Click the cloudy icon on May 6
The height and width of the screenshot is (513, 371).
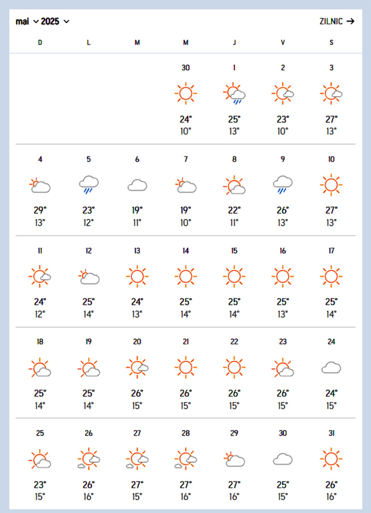click(x=137, y=185)
